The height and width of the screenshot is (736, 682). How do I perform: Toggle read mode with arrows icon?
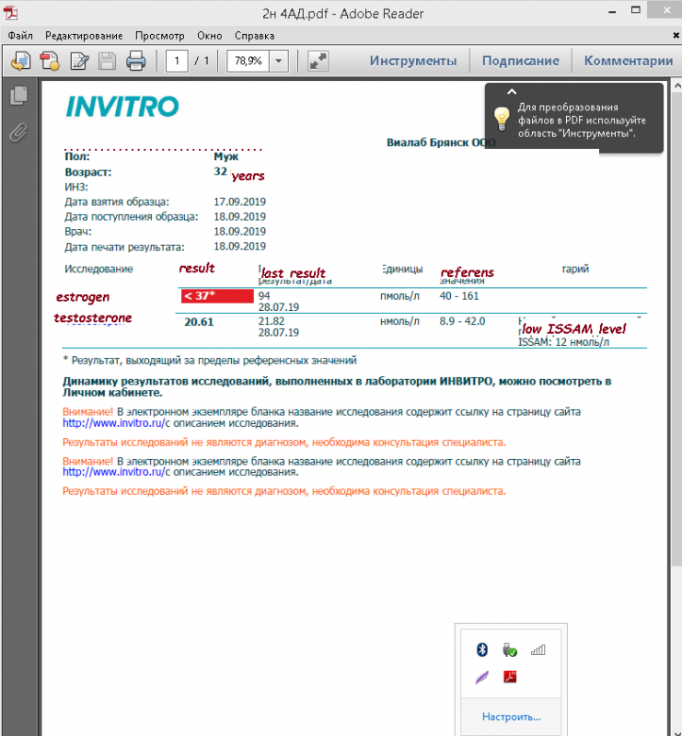point(318,61)
